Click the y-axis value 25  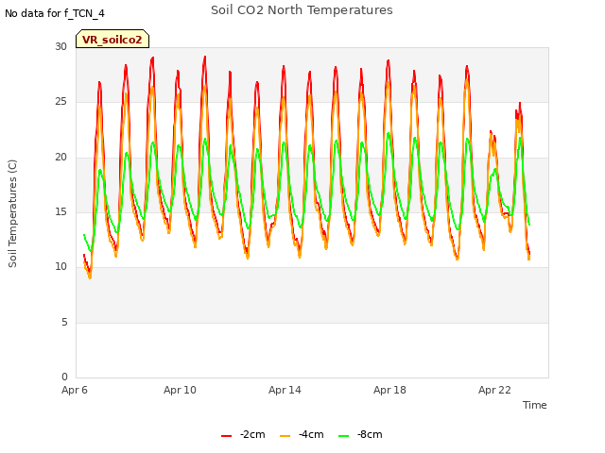(x=60, y=102)
